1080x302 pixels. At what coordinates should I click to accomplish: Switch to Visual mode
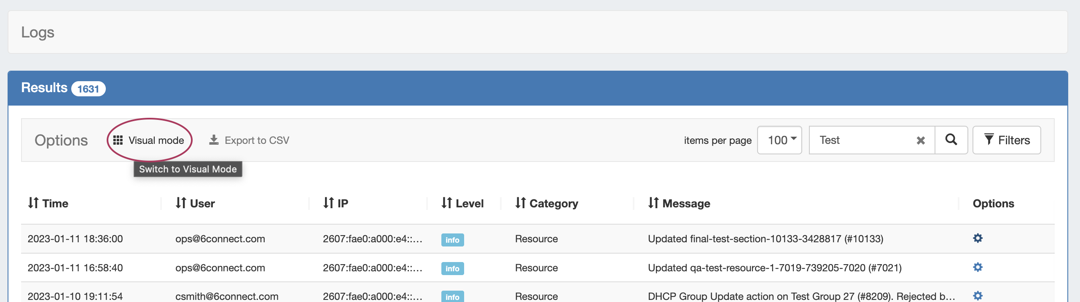pyautogui.click(x=149, y=140)
